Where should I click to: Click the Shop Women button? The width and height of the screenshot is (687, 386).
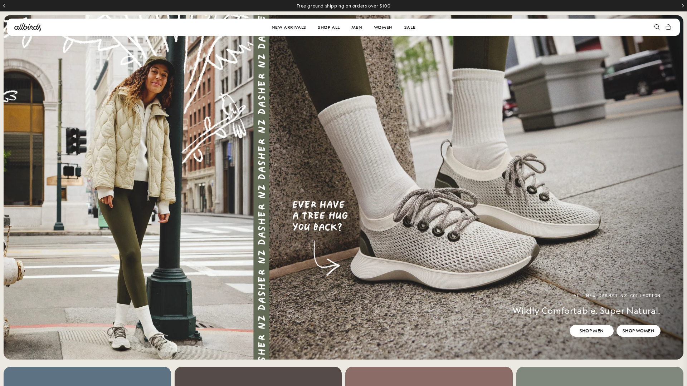click(638, 331)
